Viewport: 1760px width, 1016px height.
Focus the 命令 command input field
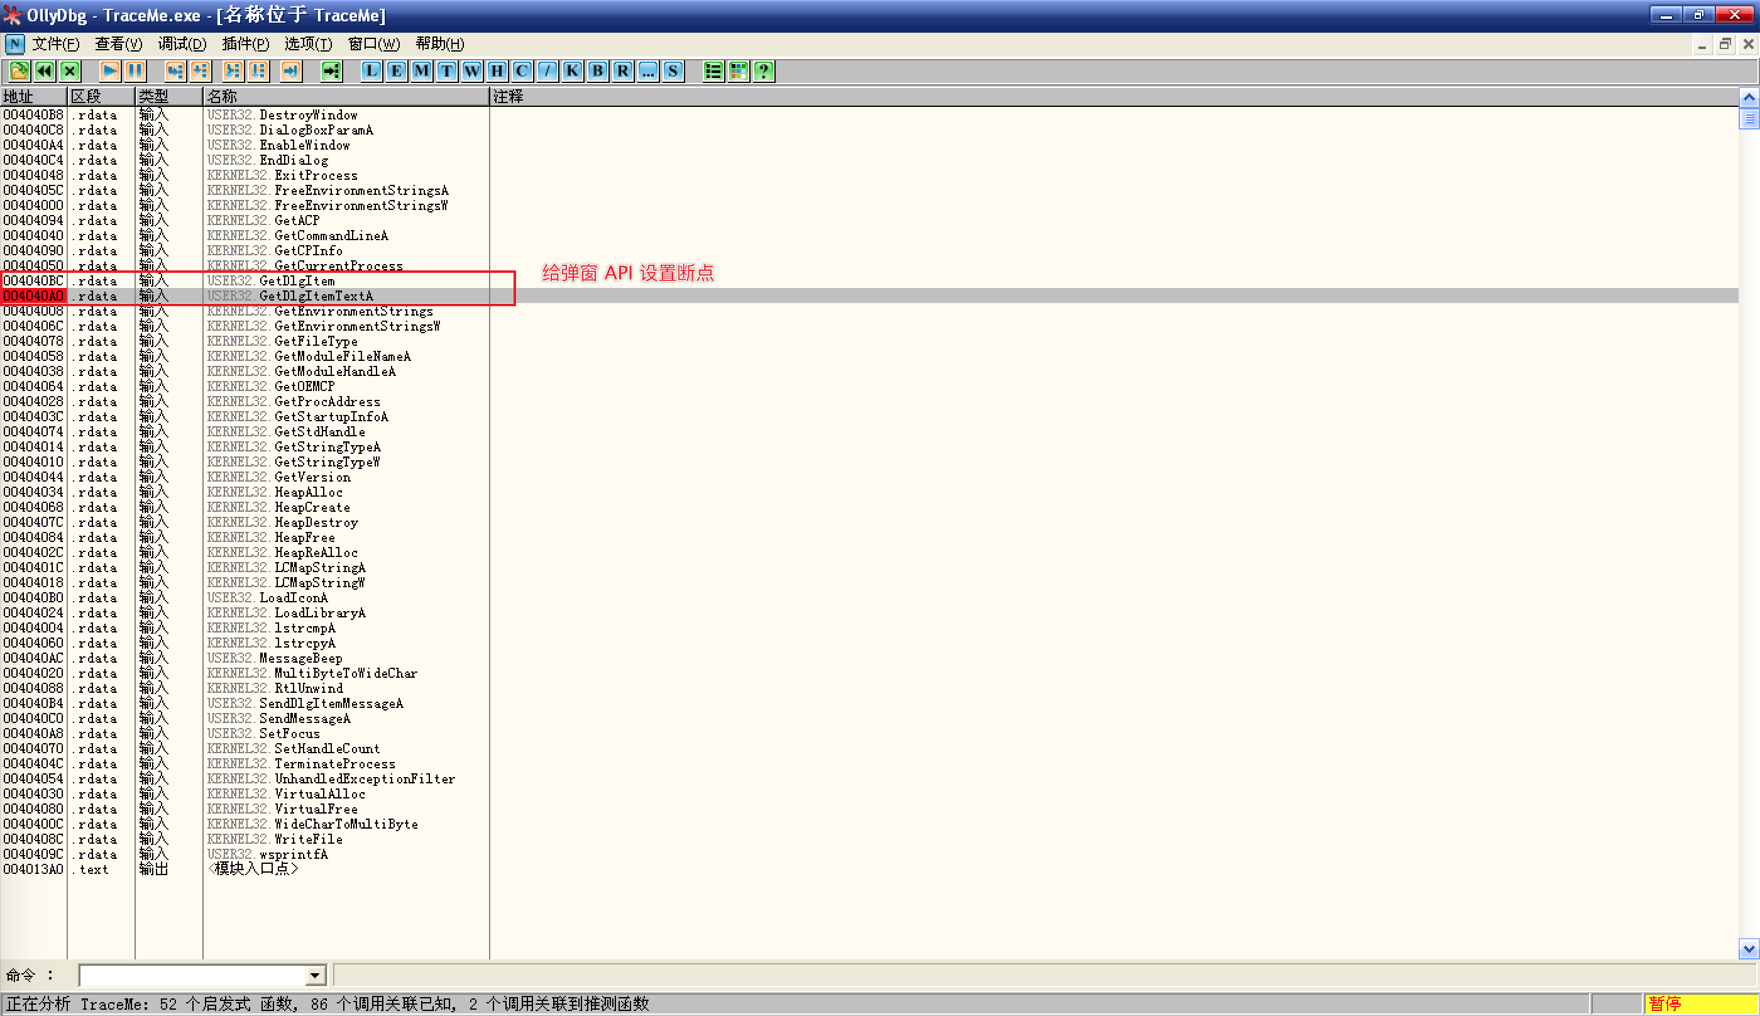coord(192,975)
